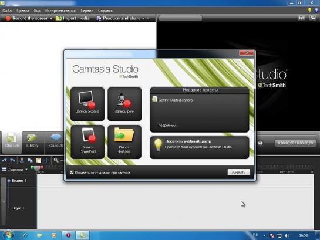Screen dimensions: 320x240
Task: Click the Импорт файлов folder tile
Action: (x=124, y=142)
